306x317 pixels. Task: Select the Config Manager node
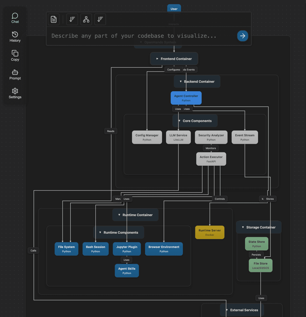tap(147, 137)
